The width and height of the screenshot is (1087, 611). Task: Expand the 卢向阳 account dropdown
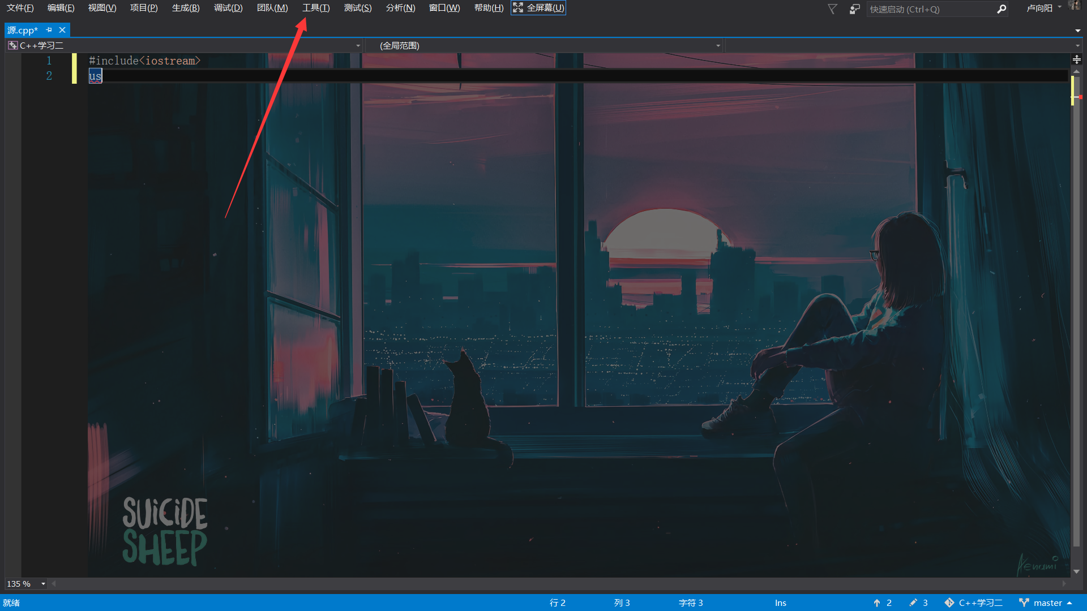(1060, 7)
